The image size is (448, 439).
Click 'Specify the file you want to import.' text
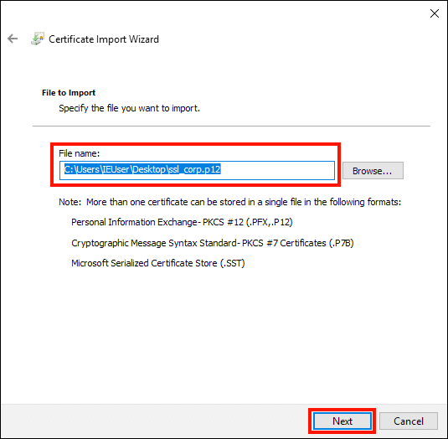click(130, 108)
